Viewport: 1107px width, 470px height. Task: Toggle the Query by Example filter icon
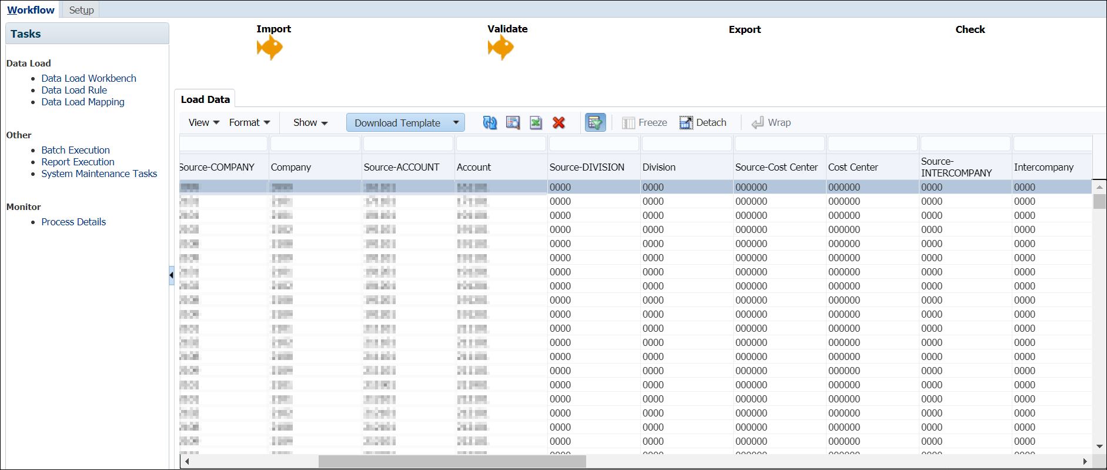click(x=595, y=122)
